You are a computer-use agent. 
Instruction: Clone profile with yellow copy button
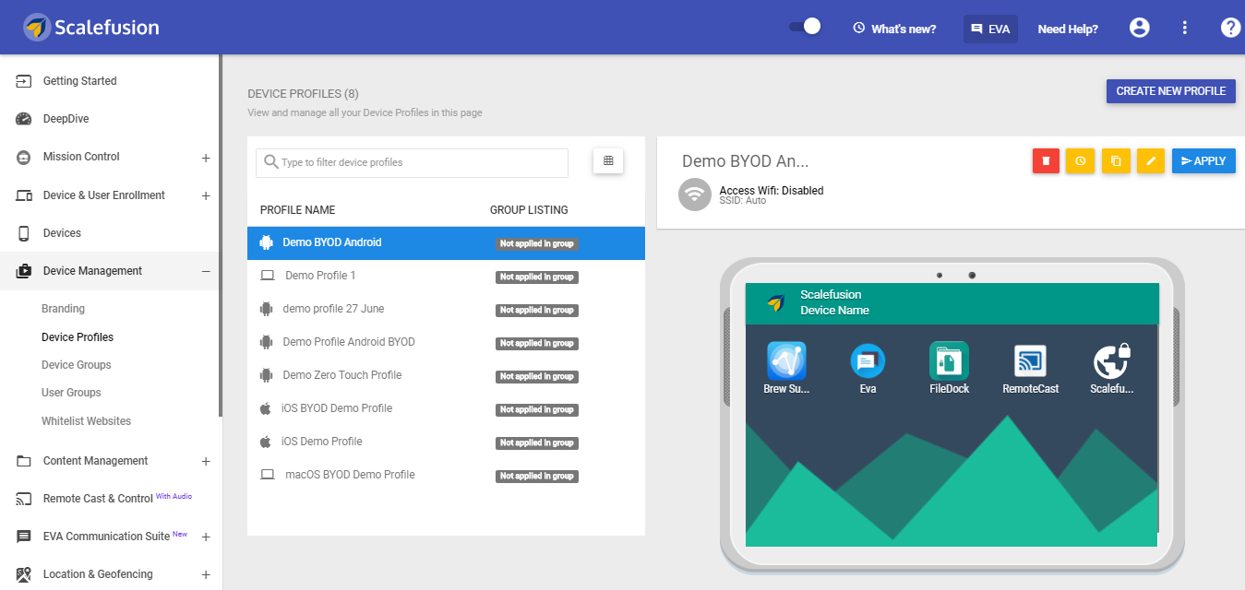(x=1116, y=160)
